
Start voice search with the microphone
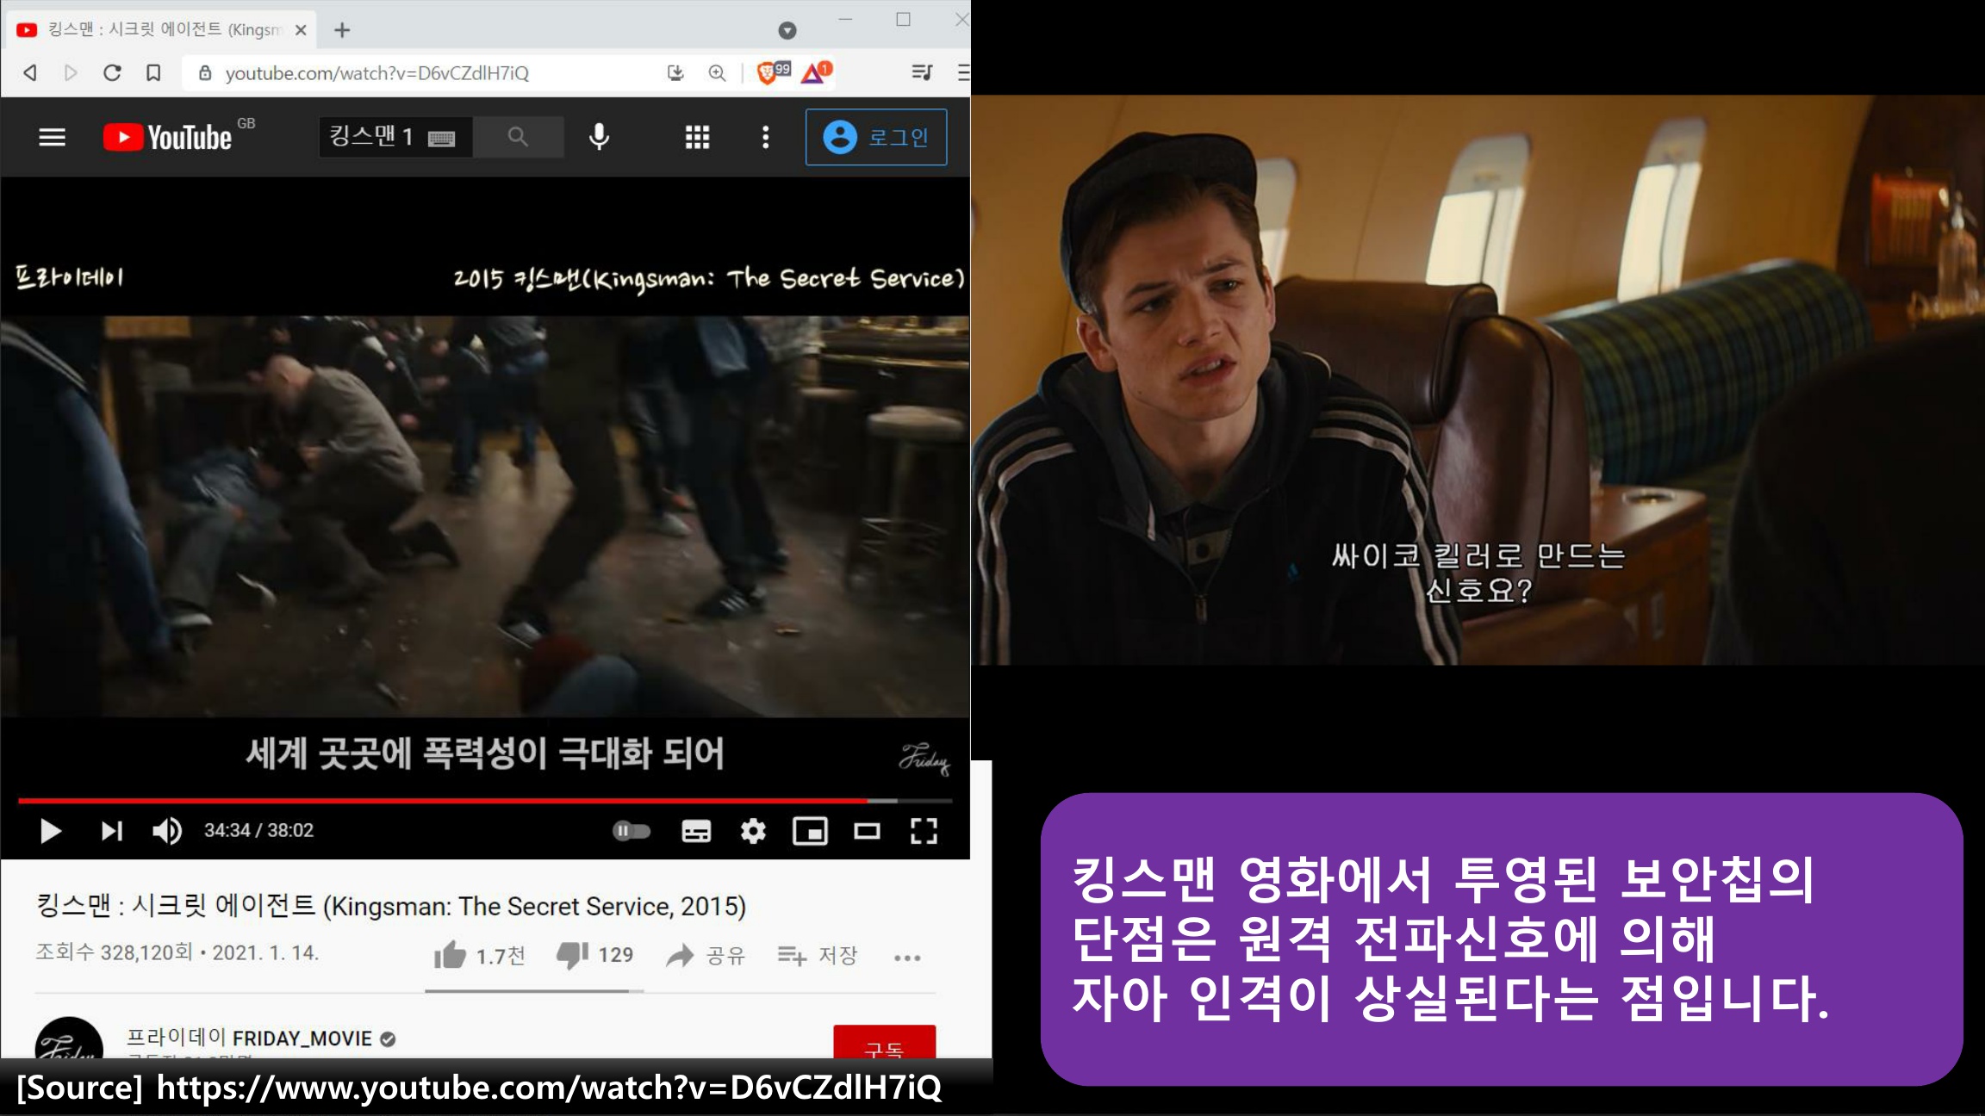coord(600,136)
